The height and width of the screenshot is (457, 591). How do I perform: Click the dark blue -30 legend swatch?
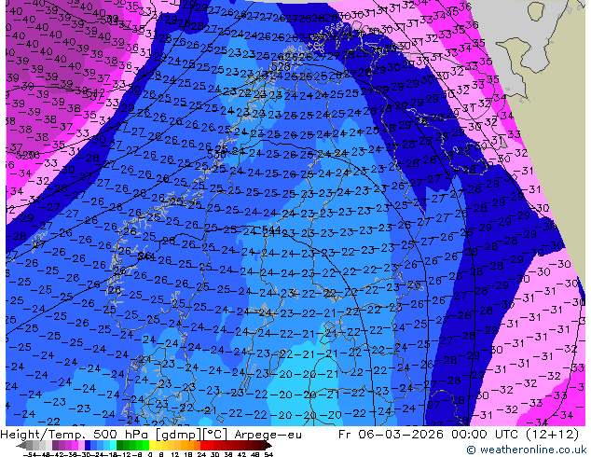(x=88, y=445)
